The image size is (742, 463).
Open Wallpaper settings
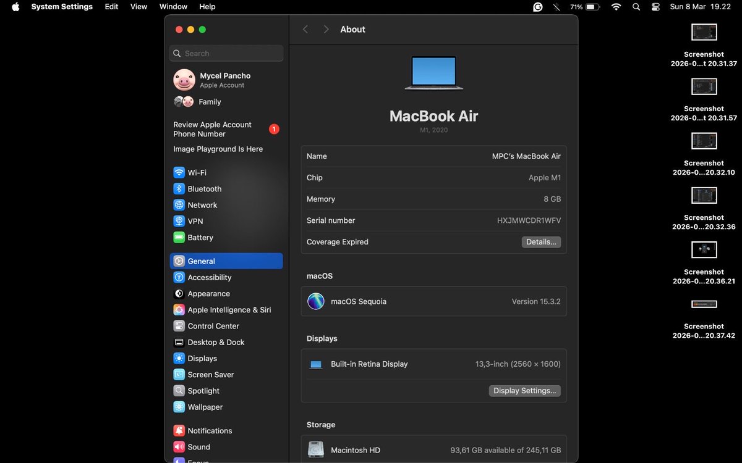[x=203, y=407]
